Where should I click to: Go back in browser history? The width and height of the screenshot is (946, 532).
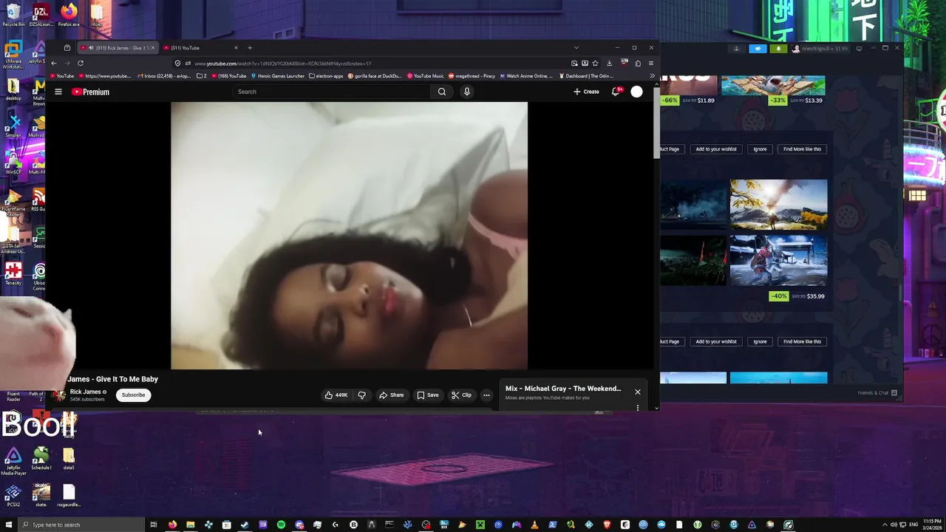click(x=54, y=63)
